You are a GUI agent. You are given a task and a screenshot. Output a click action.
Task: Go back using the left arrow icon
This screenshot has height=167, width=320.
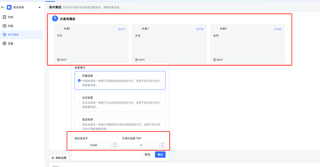(3, 7)
